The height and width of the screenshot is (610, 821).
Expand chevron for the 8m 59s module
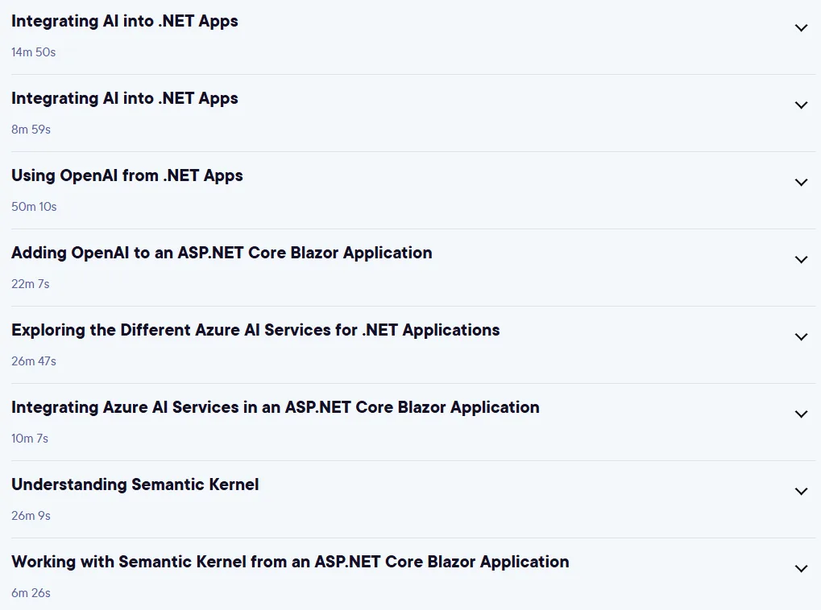point(801,105)
